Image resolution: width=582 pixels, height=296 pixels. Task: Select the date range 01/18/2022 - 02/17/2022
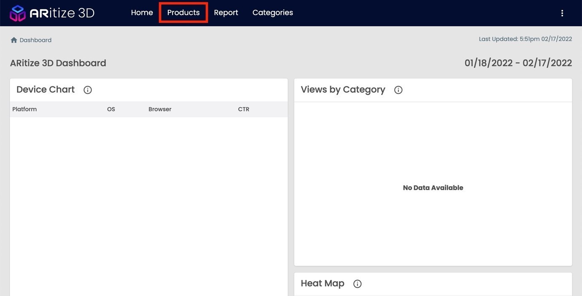pyautogui.click(x=518, y=63)
